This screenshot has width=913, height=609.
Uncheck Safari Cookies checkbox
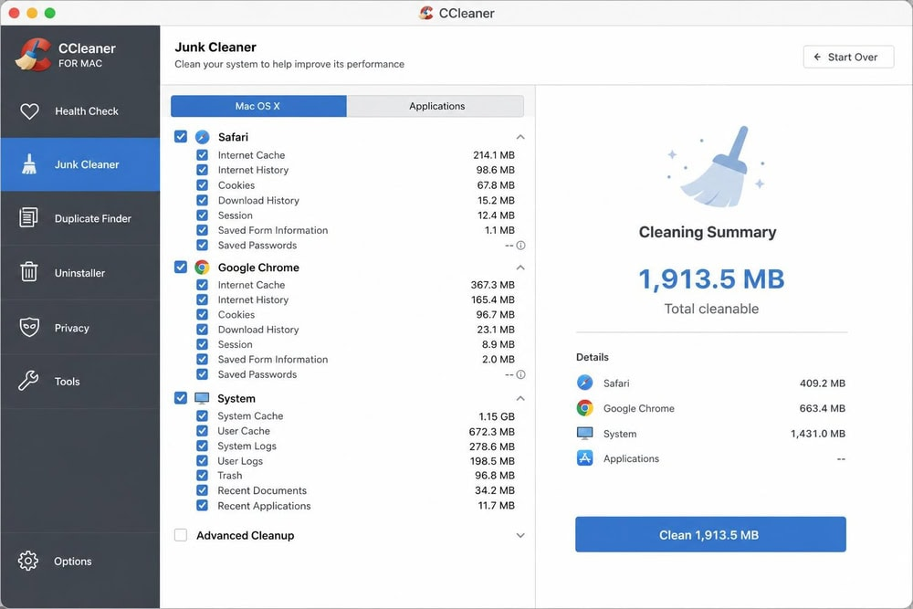202,185
